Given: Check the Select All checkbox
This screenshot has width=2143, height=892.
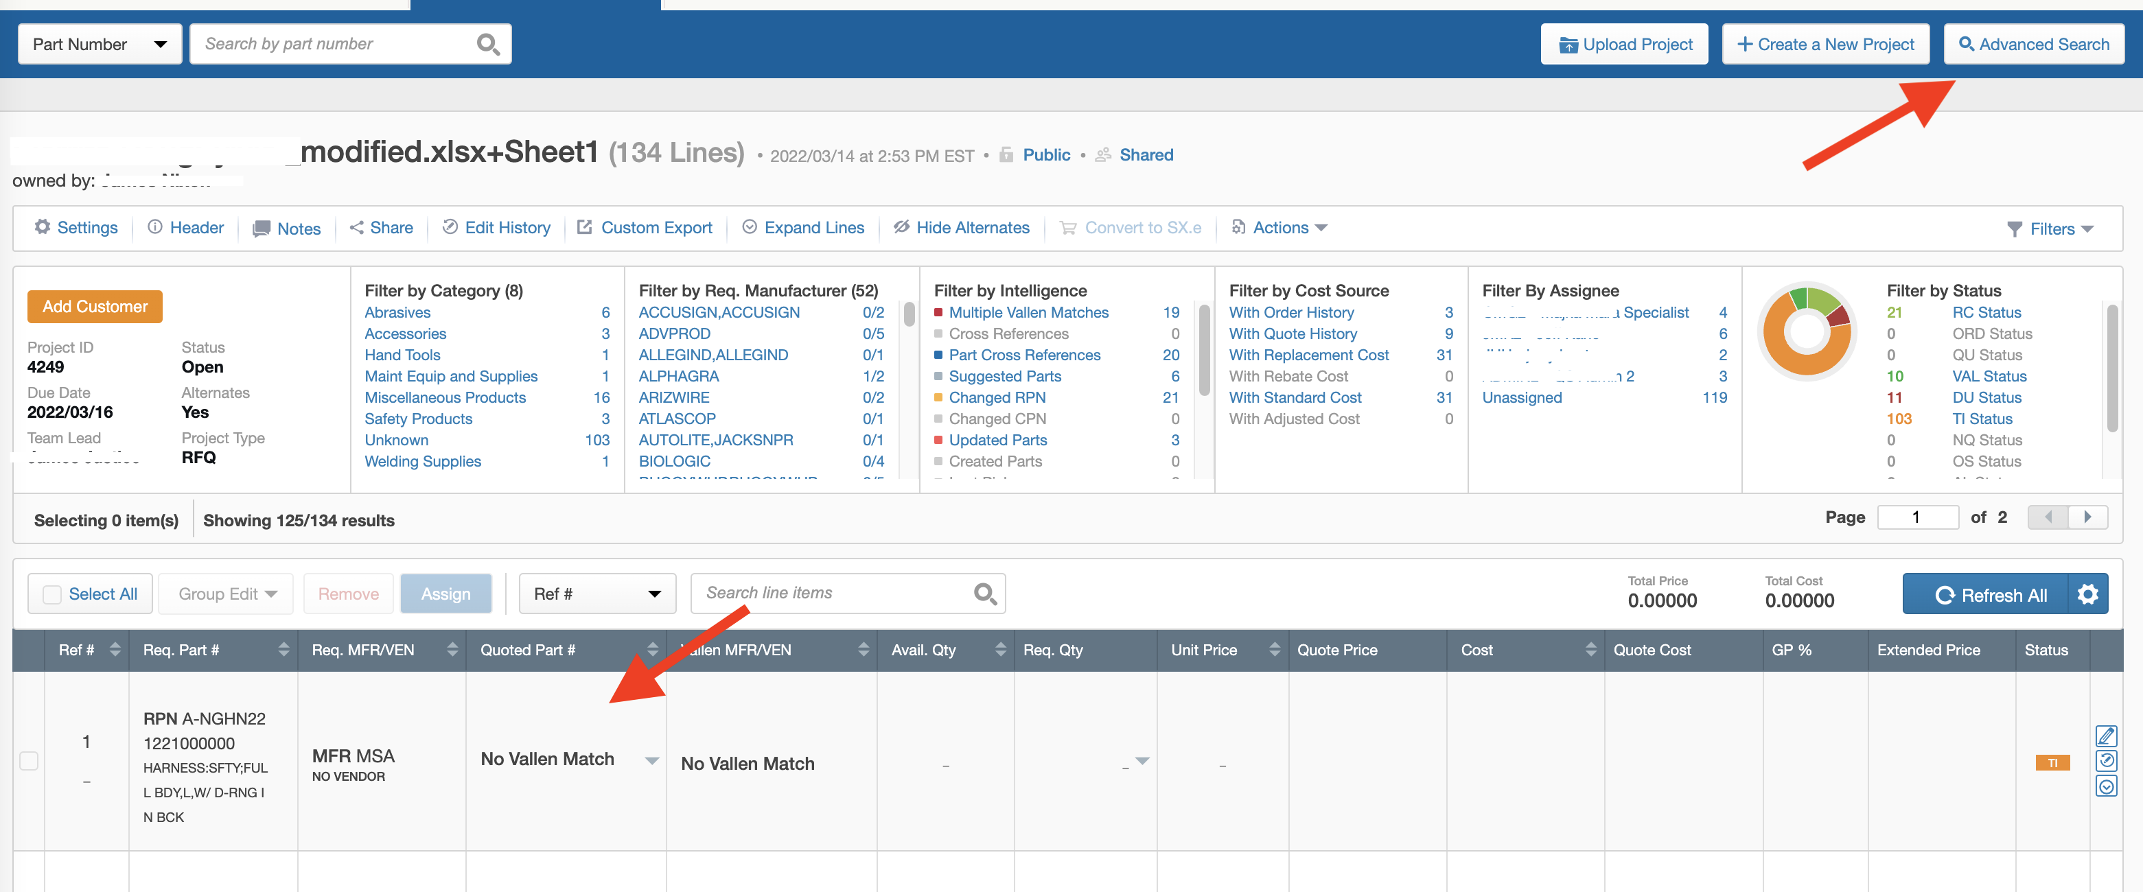Looking at the screenshot, I should click(x=52, y=594).
